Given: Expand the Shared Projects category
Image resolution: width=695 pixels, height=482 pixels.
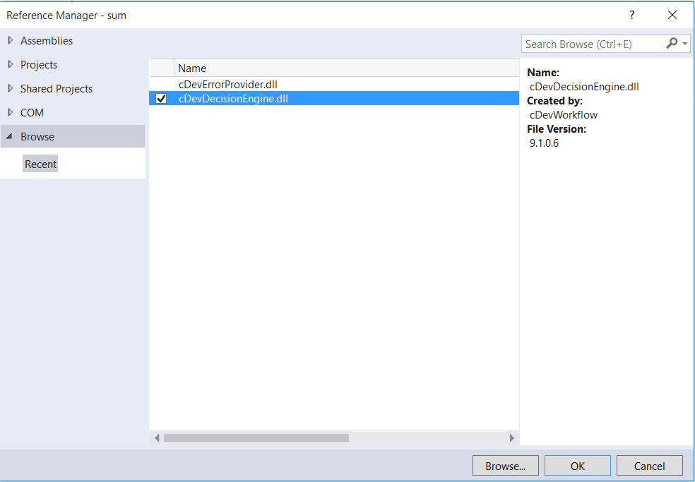Looking at the screenshot, I should (x=10, y=88).
